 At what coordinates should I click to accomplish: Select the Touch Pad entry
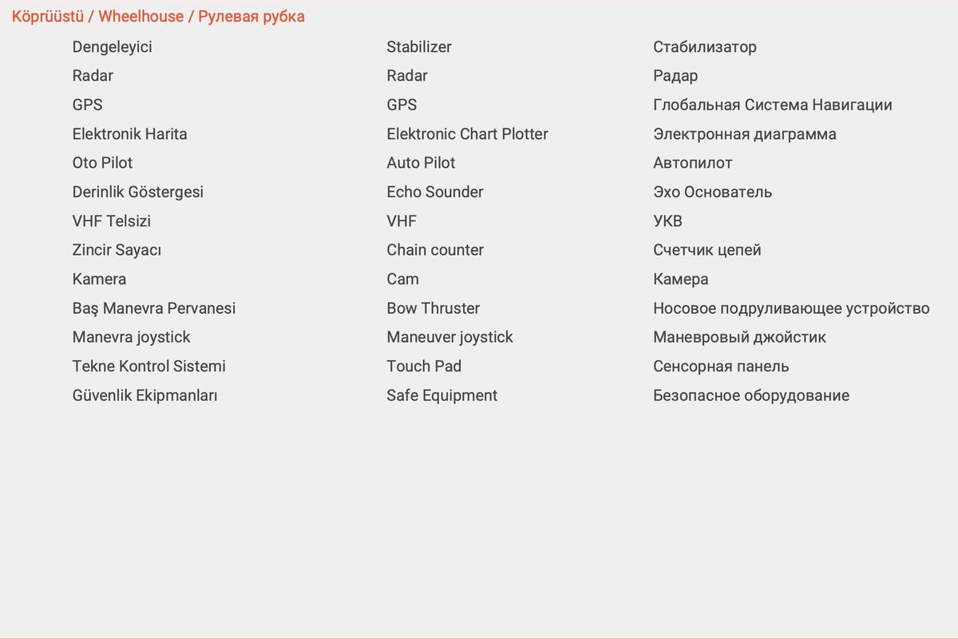424,367
